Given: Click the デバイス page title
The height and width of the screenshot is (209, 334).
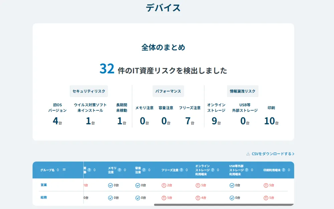Looking at the screenshot, I should click(163, 8).
